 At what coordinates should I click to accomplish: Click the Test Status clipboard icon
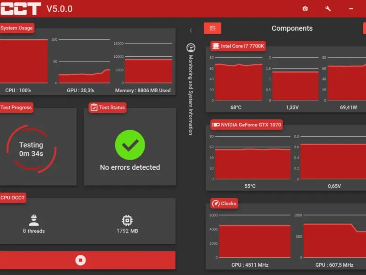94,107
